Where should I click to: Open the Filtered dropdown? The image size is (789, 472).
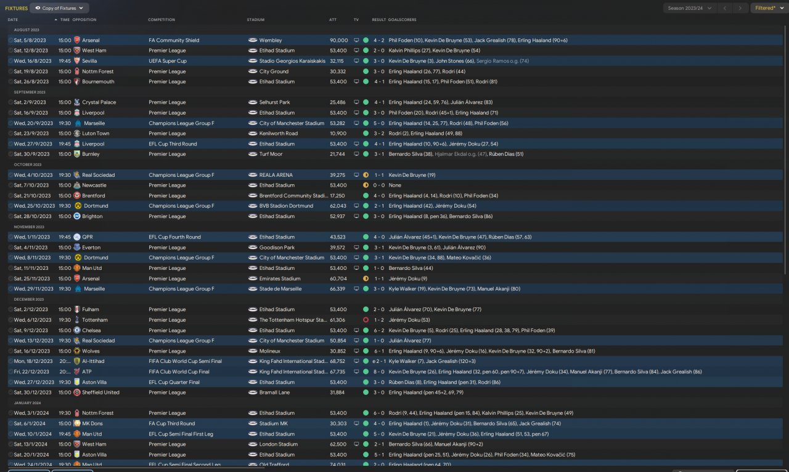point(768,8)
